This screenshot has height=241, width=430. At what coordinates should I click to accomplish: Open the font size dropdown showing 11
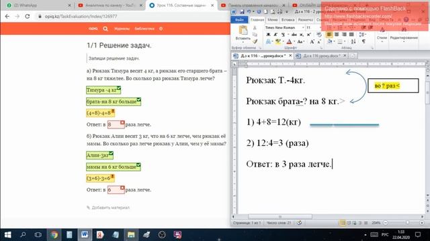tap(320, 27)
